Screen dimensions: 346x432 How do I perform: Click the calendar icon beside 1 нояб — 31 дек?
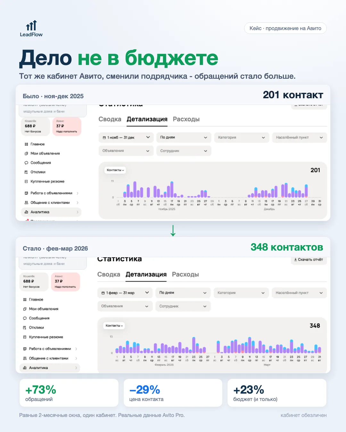[x=104, y=138]
